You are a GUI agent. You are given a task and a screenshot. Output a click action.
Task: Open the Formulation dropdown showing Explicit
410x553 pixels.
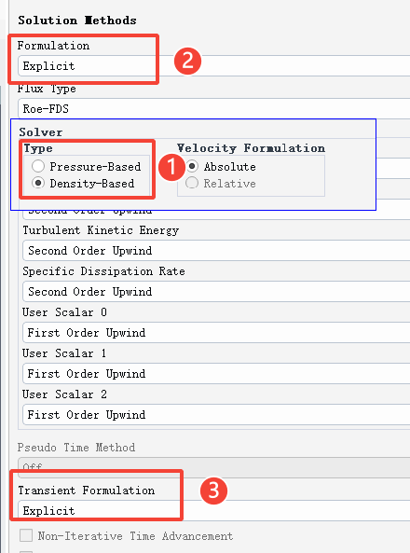pyautogui.click(x=214, y=66)
